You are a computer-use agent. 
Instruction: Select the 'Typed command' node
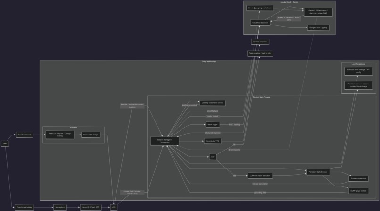click(x=24, y=135)
